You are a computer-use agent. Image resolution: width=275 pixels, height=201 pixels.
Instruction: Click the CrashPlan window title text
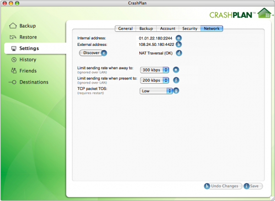click(137, 3)
